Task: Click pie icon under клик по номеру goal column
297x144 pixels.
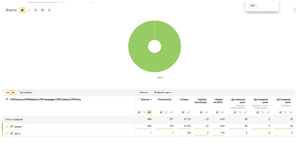Action: [x=258, y=112]
